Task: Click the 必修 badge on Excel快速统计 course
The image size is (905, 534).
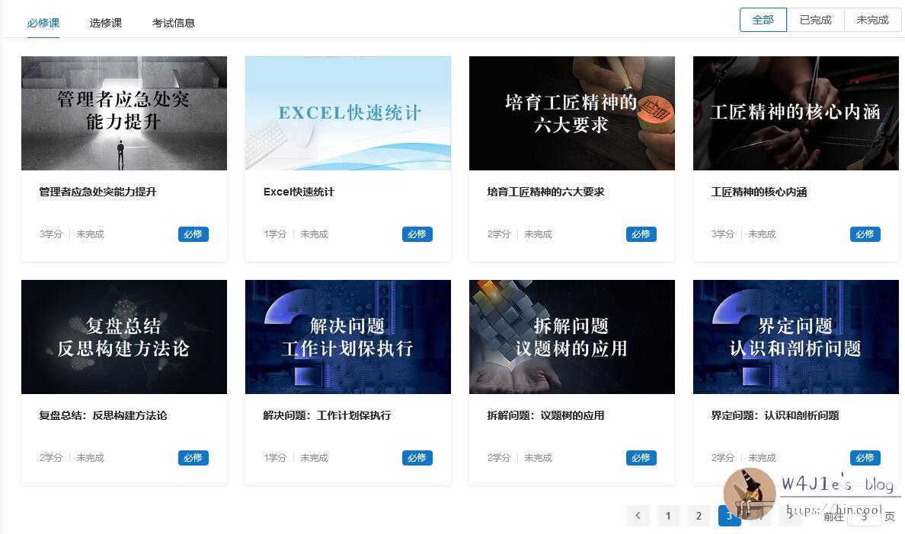Action: point(417,234)
